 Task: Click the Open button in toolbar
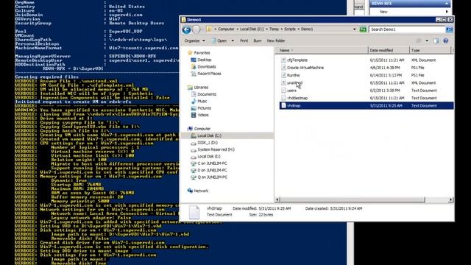[219, 40]
